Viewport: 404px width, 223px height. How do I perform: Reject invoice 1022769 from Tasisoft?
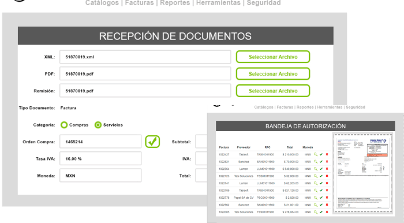[327, 191]
